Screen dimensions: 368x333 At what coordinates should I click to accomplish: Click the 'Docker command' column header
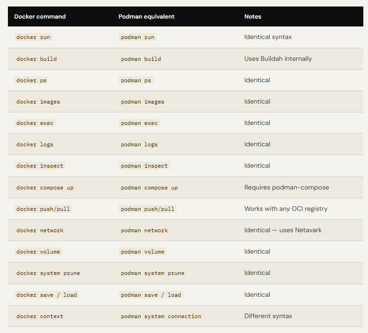pyautogui.click(x=40, y=17)
